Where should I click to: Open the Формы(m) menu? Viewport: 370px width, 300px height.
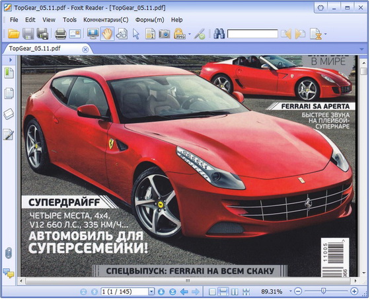click(x=149, y=20)
